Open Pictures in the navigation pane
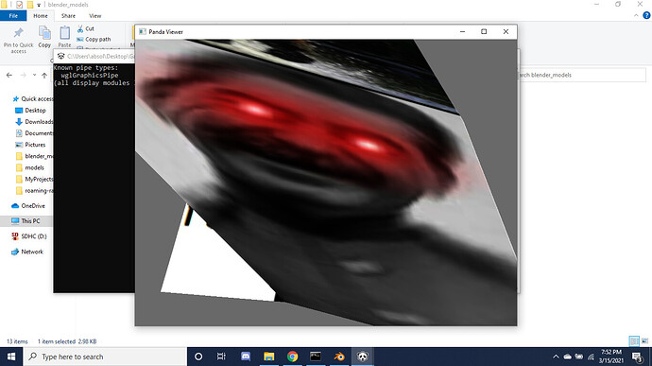The image size is (652, 366). 30,145
